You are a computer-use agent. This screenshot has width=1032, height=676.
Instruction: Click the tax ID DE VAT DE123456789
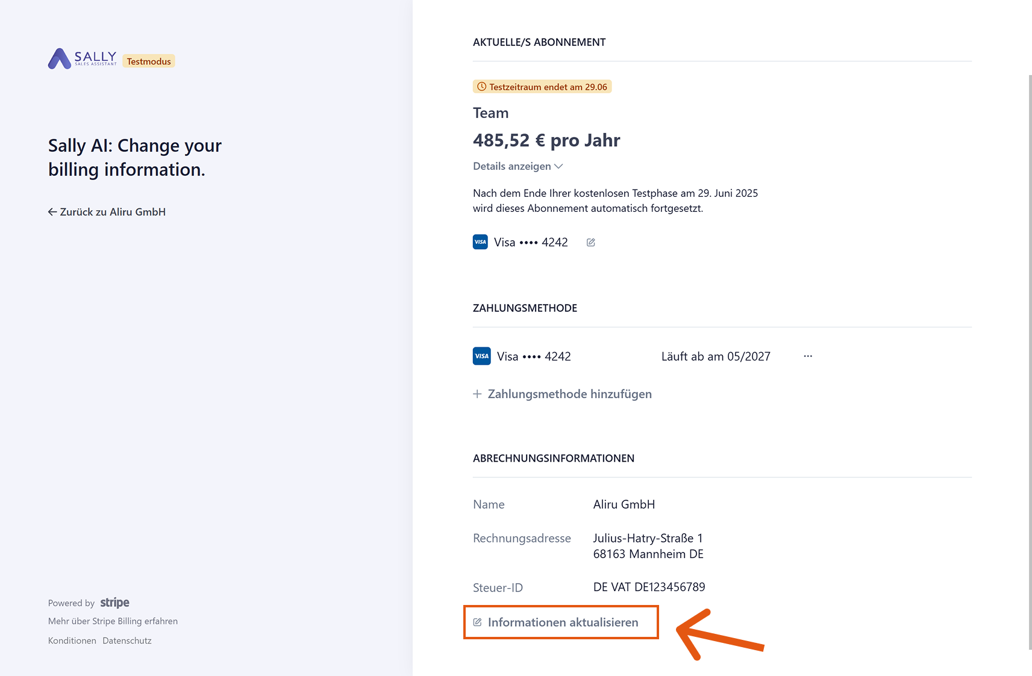coord(649,587)
